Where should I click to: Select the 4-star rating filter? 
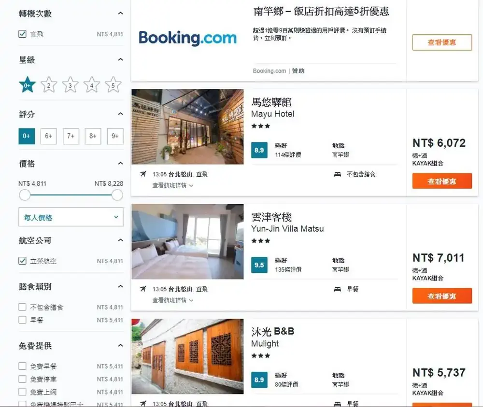[92, 85]
